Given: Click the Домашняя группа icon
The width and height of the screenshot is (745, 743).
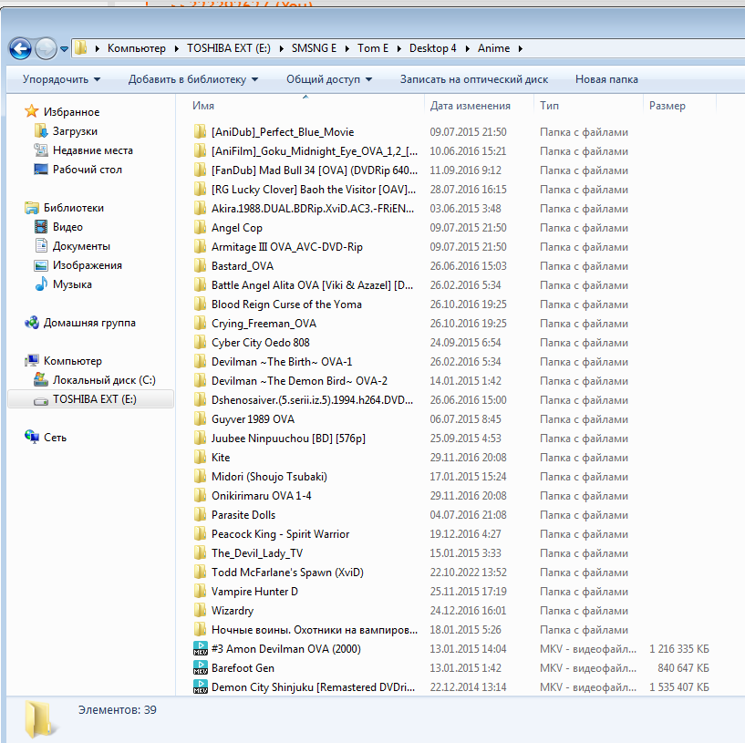Looking at the screenshot, I should click(31, 323).
